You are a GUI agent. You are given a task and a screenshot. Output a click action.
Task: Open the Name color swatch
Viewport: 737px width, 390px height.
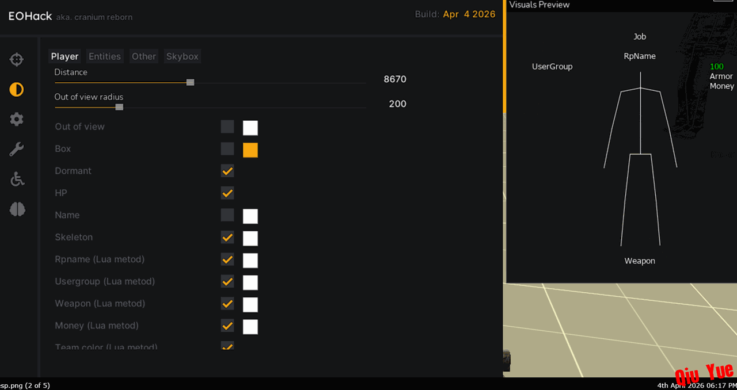click(250, 216)
